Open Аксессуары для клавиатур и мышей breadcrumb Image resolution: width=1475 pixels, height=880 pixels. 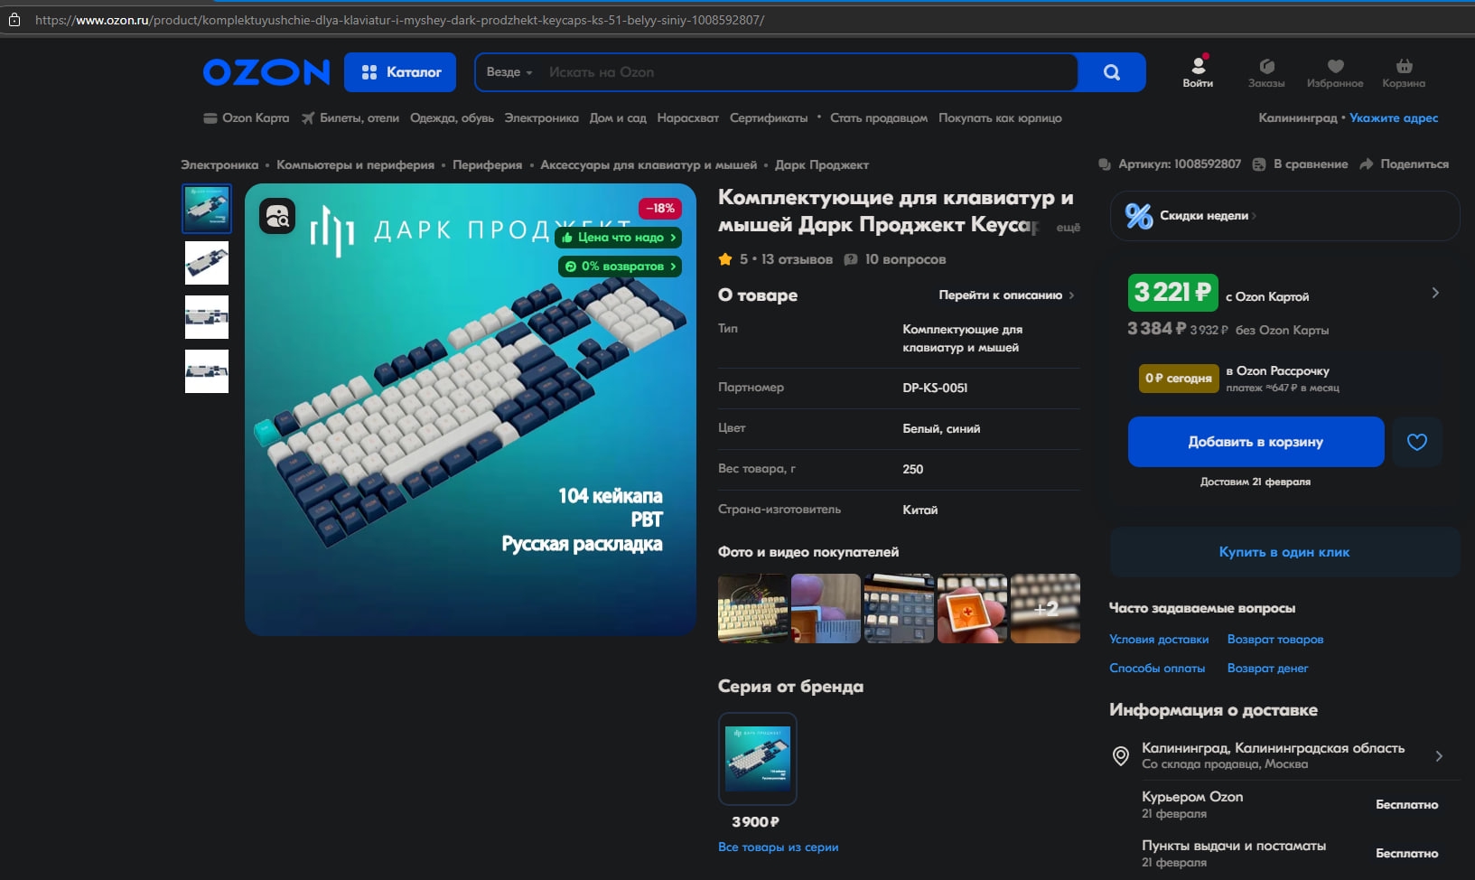click(x=649, y=165)
